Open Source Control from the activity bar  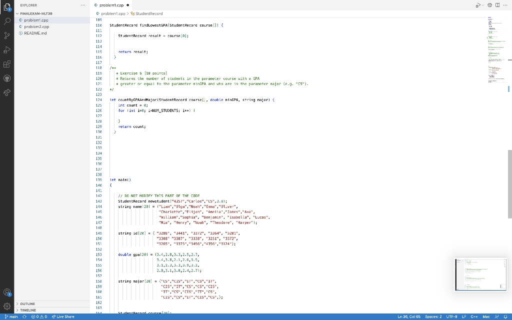tap(6, 36)
